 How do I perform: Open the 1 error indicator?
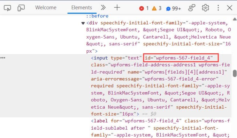pyautogui.click(x=144, y=8)
